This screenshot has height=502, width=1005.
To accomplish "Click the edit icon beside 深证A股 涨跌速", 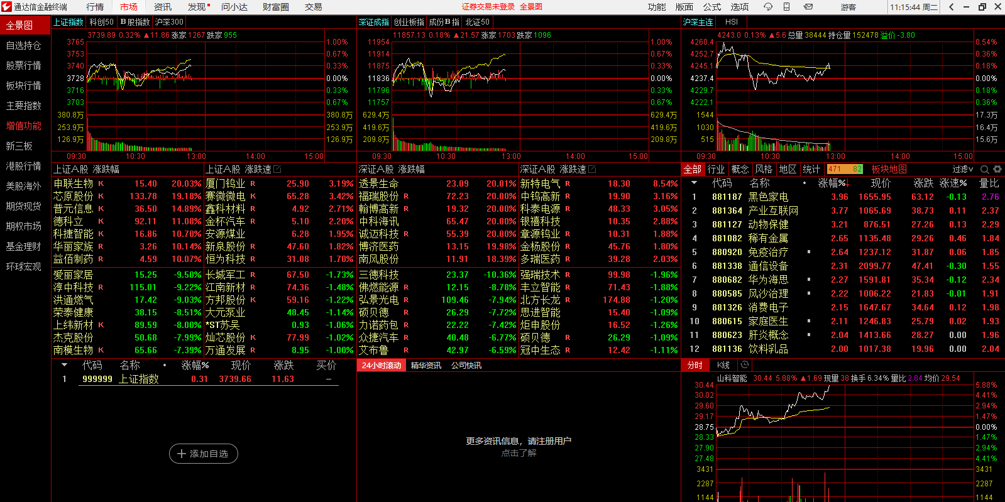I will pos(592,170).
